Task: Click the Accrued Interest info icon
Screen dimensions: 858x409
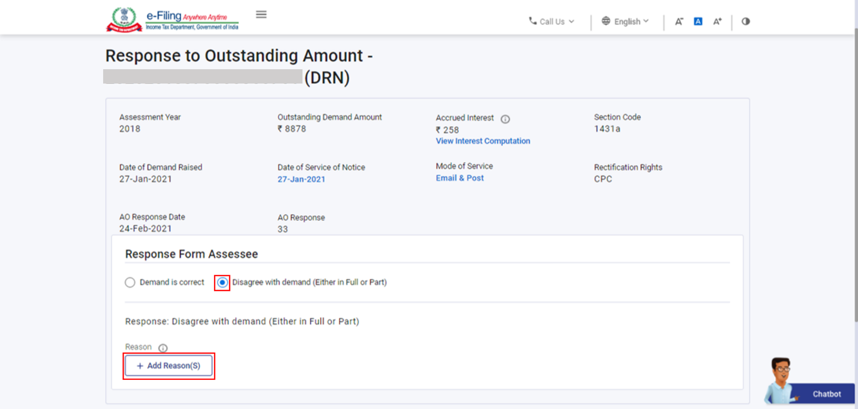Action: 505,119
